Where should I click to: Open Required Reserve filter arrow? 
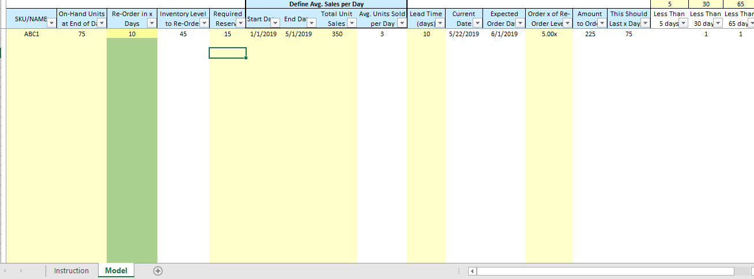[240, 23]
